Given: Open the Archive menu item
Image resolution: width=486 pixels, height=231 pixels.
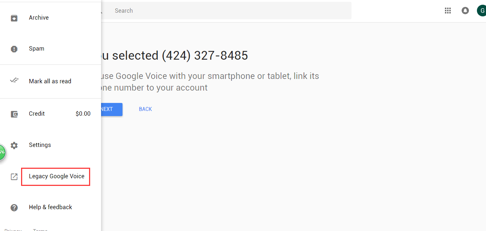Looking at the screenshot, I should (x=51, y=17).
